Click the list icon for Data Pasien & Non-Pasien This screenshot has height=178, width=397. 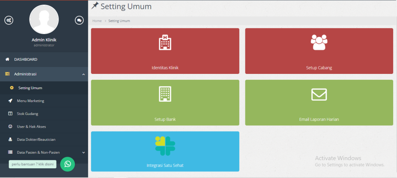pyautogui.click(x=10, y=152)
